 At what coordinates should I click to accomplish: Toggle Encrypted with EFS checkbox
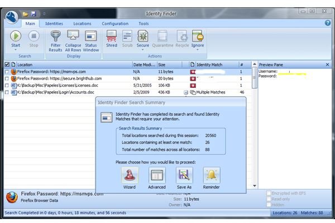(269, 193)
